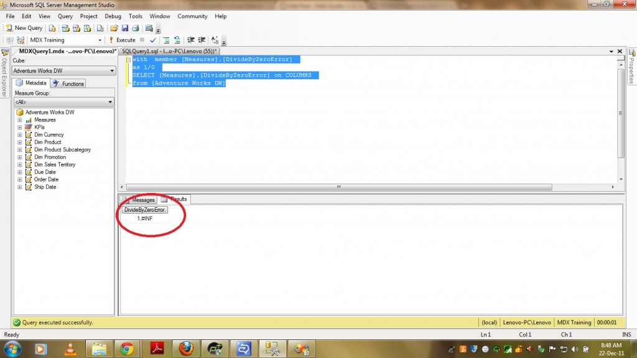Open Google Chrome from the taskbar
Viewport: 637px width, 358px height.
coord(127,349)
